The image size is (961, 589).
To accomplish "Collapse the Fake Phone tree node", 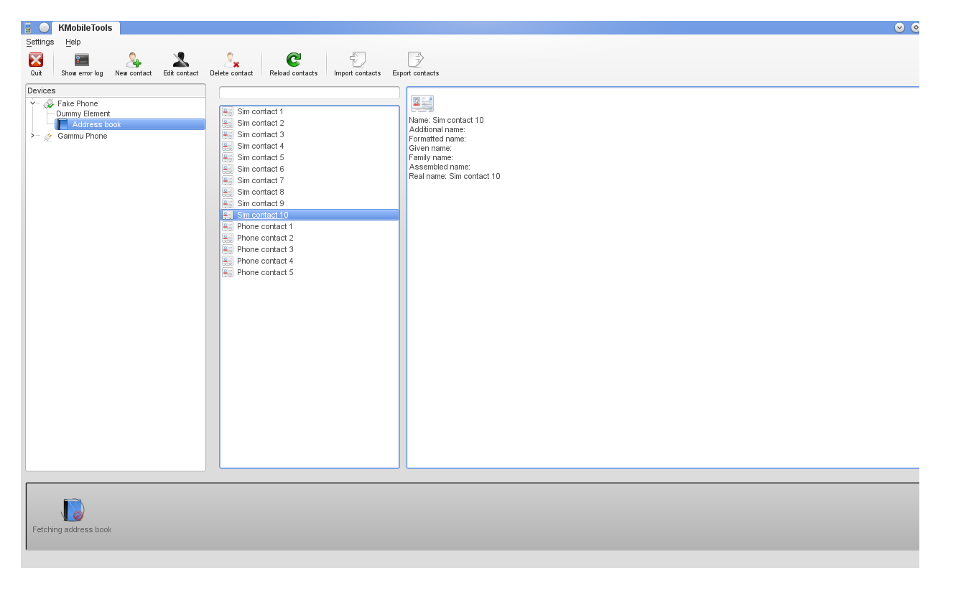I will pos(32,103).
